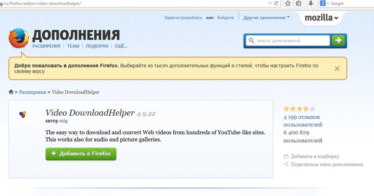Screen dimensions: 374x196
Task: Open the mozilla tab dropdown
Action: 321,18
